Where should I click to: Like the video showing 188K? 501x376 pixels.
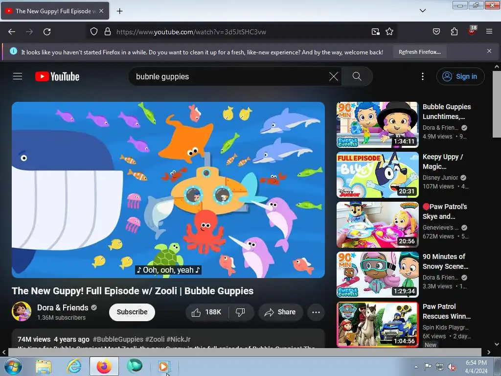[207, 312]
